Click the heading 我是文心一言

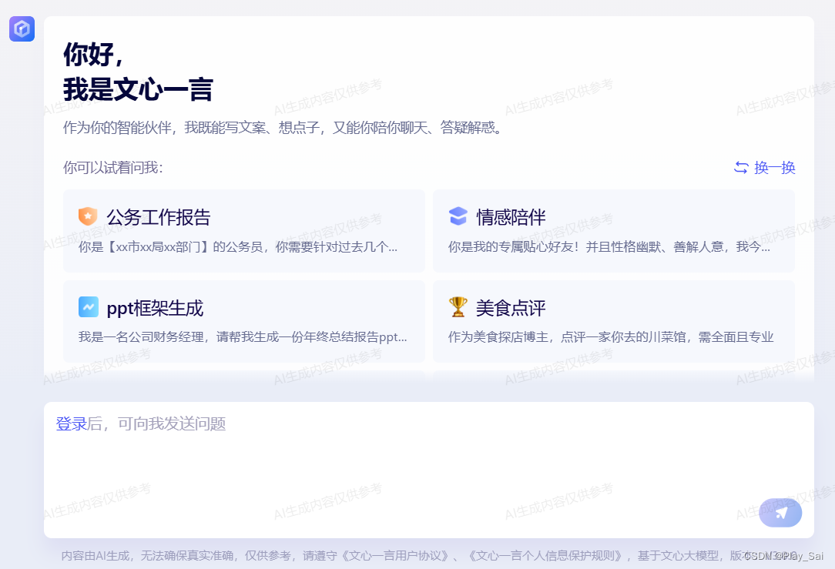point(138,89)
